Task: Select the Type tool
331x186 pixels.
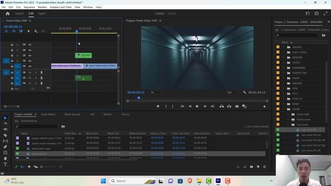Action: 5,164
